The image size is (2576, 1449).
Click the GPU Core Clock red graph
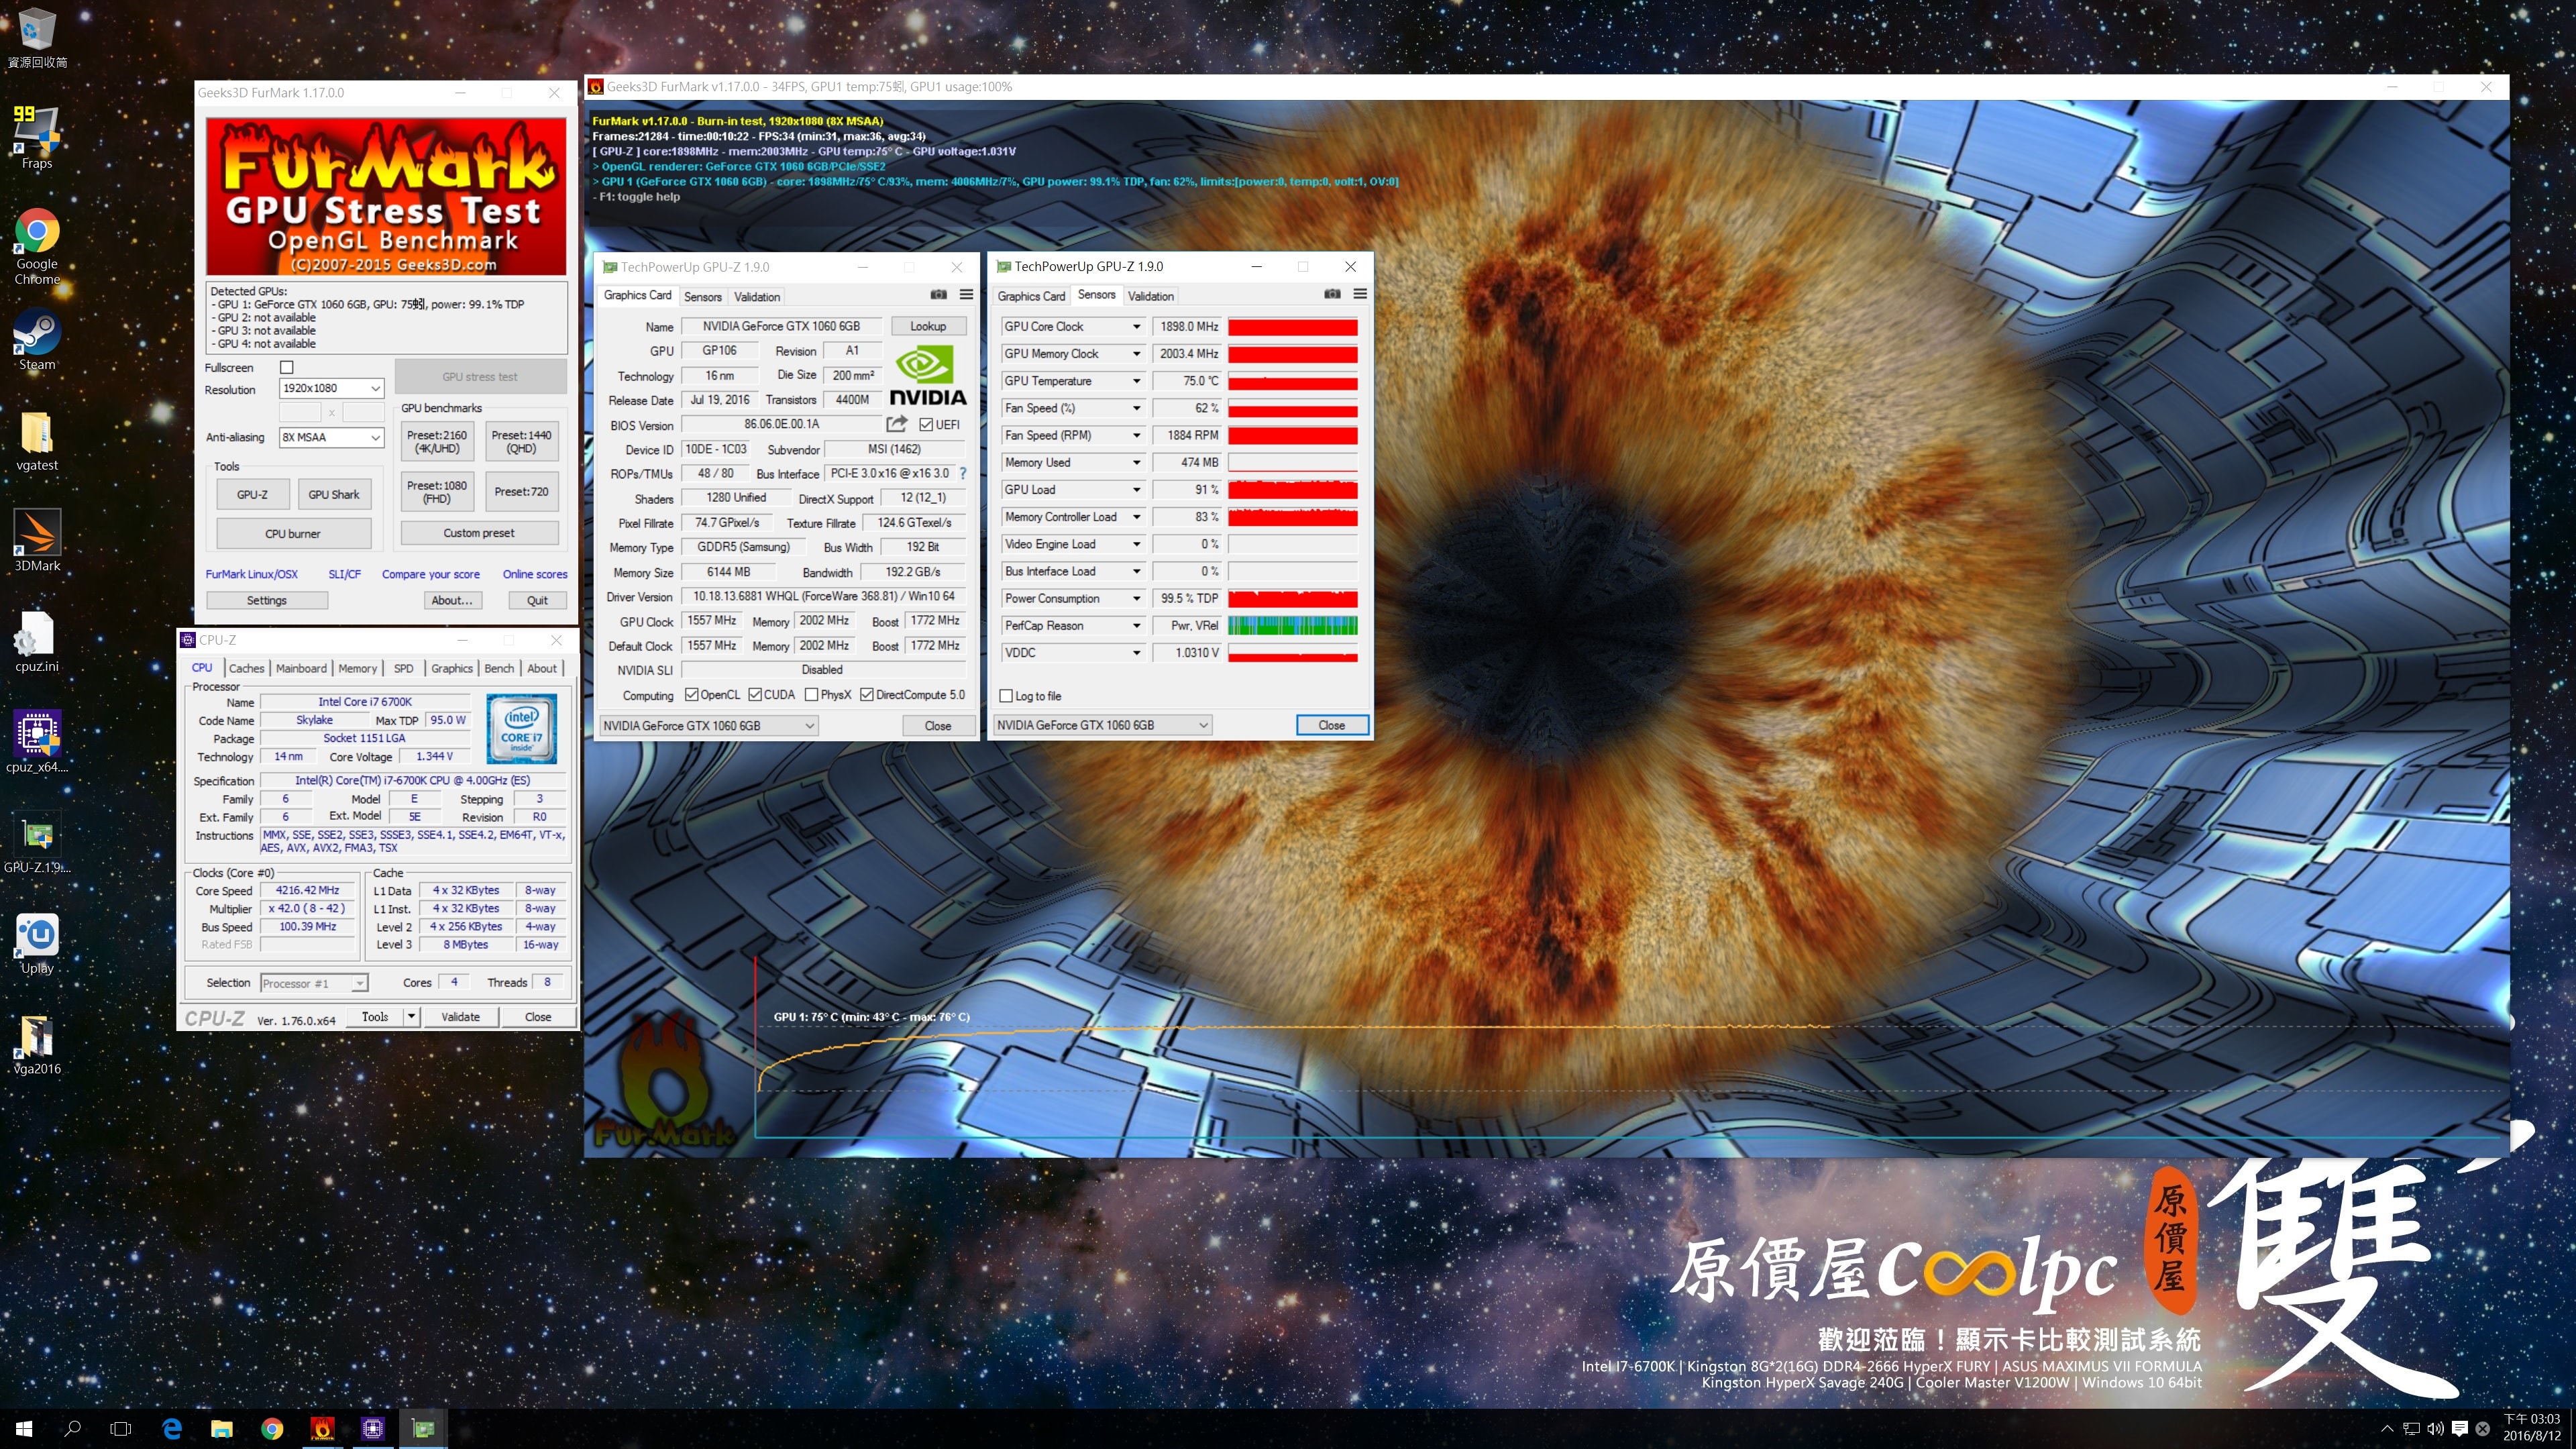(1292, 327)
